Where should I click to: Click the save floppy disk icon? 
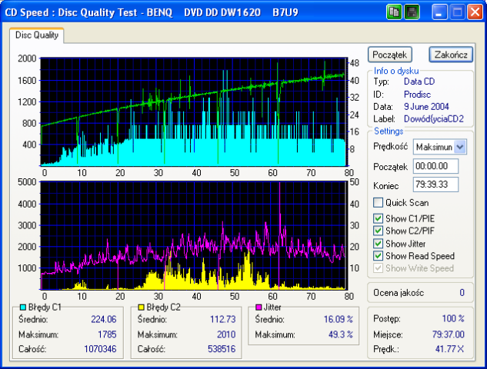[412, 12]
